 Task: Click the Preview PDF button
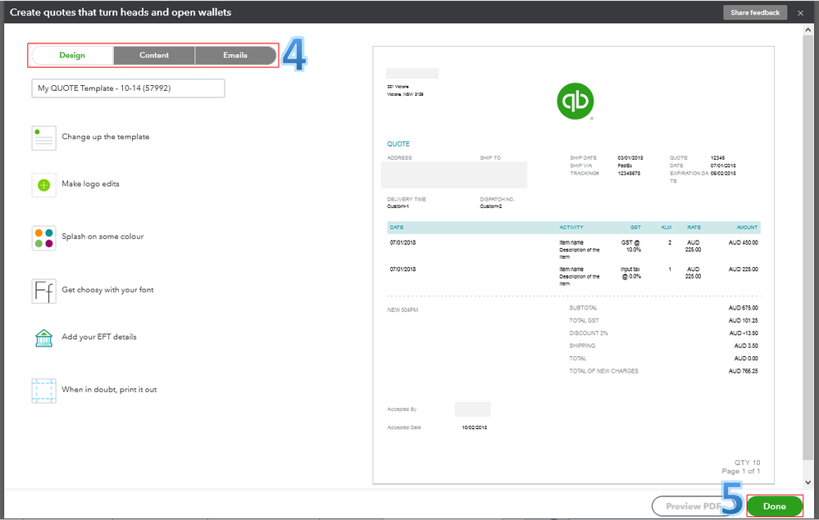click(x=693, y=506)
